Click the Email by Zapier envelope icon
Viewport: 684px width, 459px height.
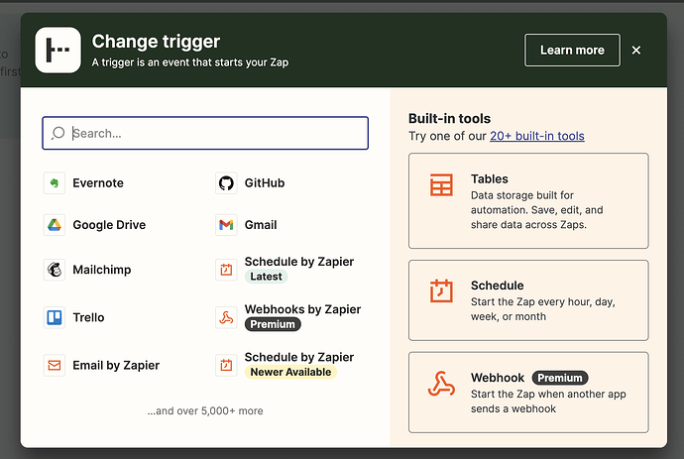pos(55,365)
